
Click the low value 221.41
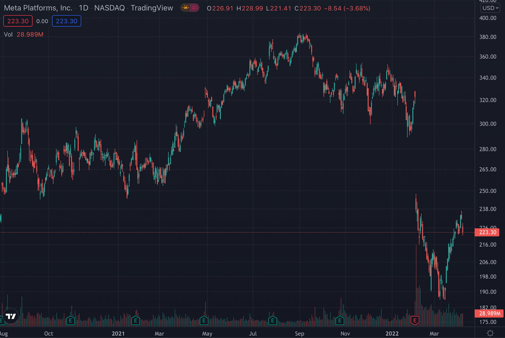tap(281, 8)
